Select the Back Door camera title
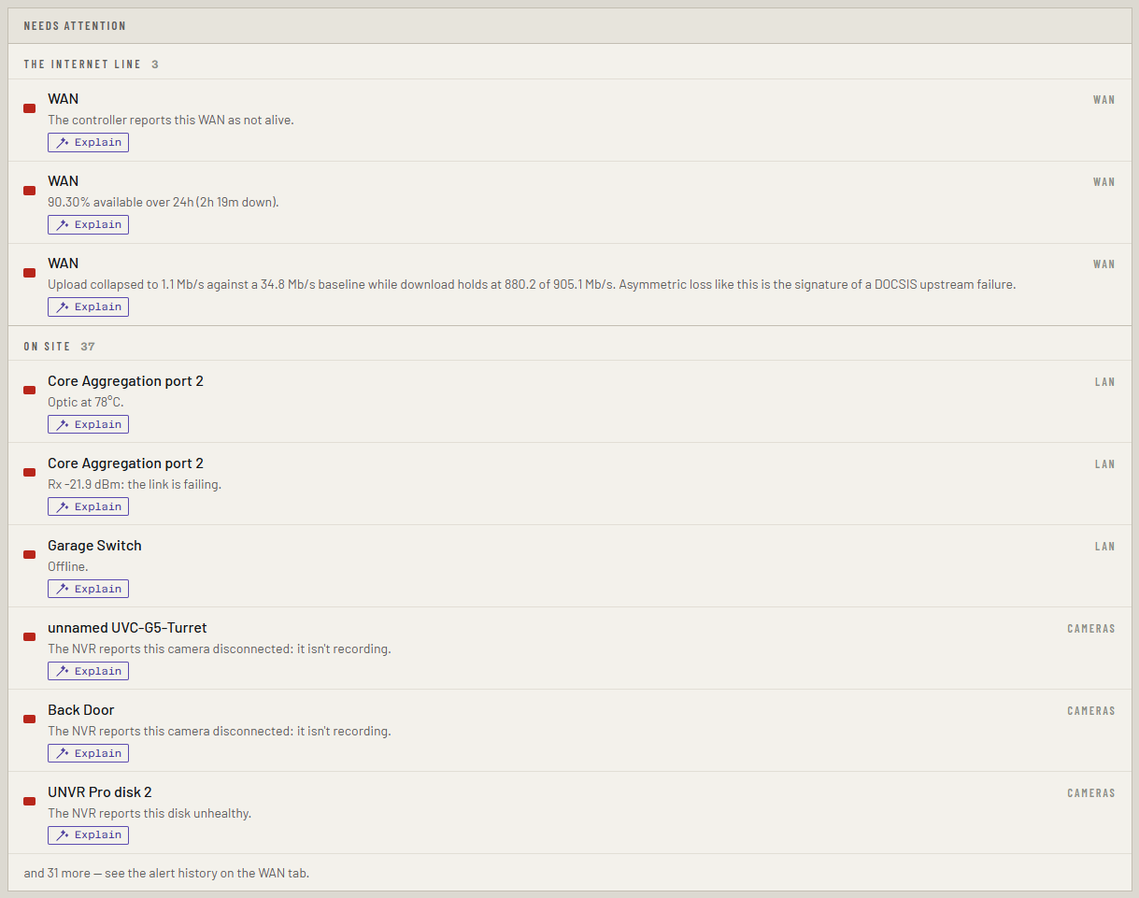The height and width of the screenshot is (898, 1139). pyautogui.click(x=81, y=710)
